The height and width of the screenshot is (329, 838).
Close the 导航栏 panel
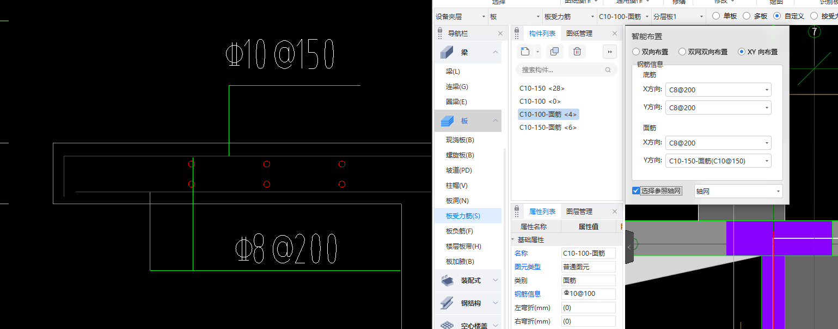(x=500, y=34)
